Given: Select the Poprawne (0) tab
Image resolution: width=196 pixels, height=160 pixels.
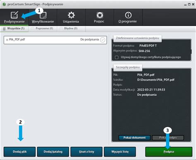Looking at the screenshot, I should coord(43,29).
